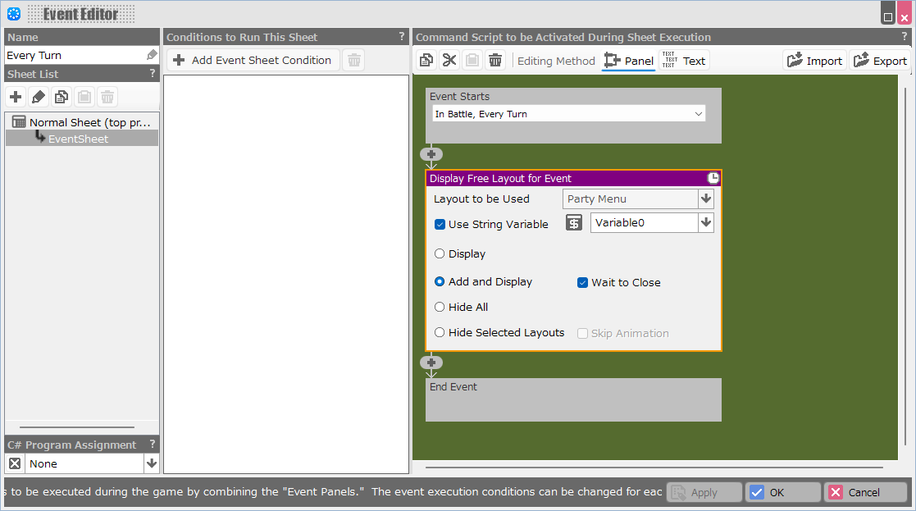Image resolution: width=916 pixels, height=511 pixels.
Task: Switch to Panel editing method
Action: (x=628, y=61)
